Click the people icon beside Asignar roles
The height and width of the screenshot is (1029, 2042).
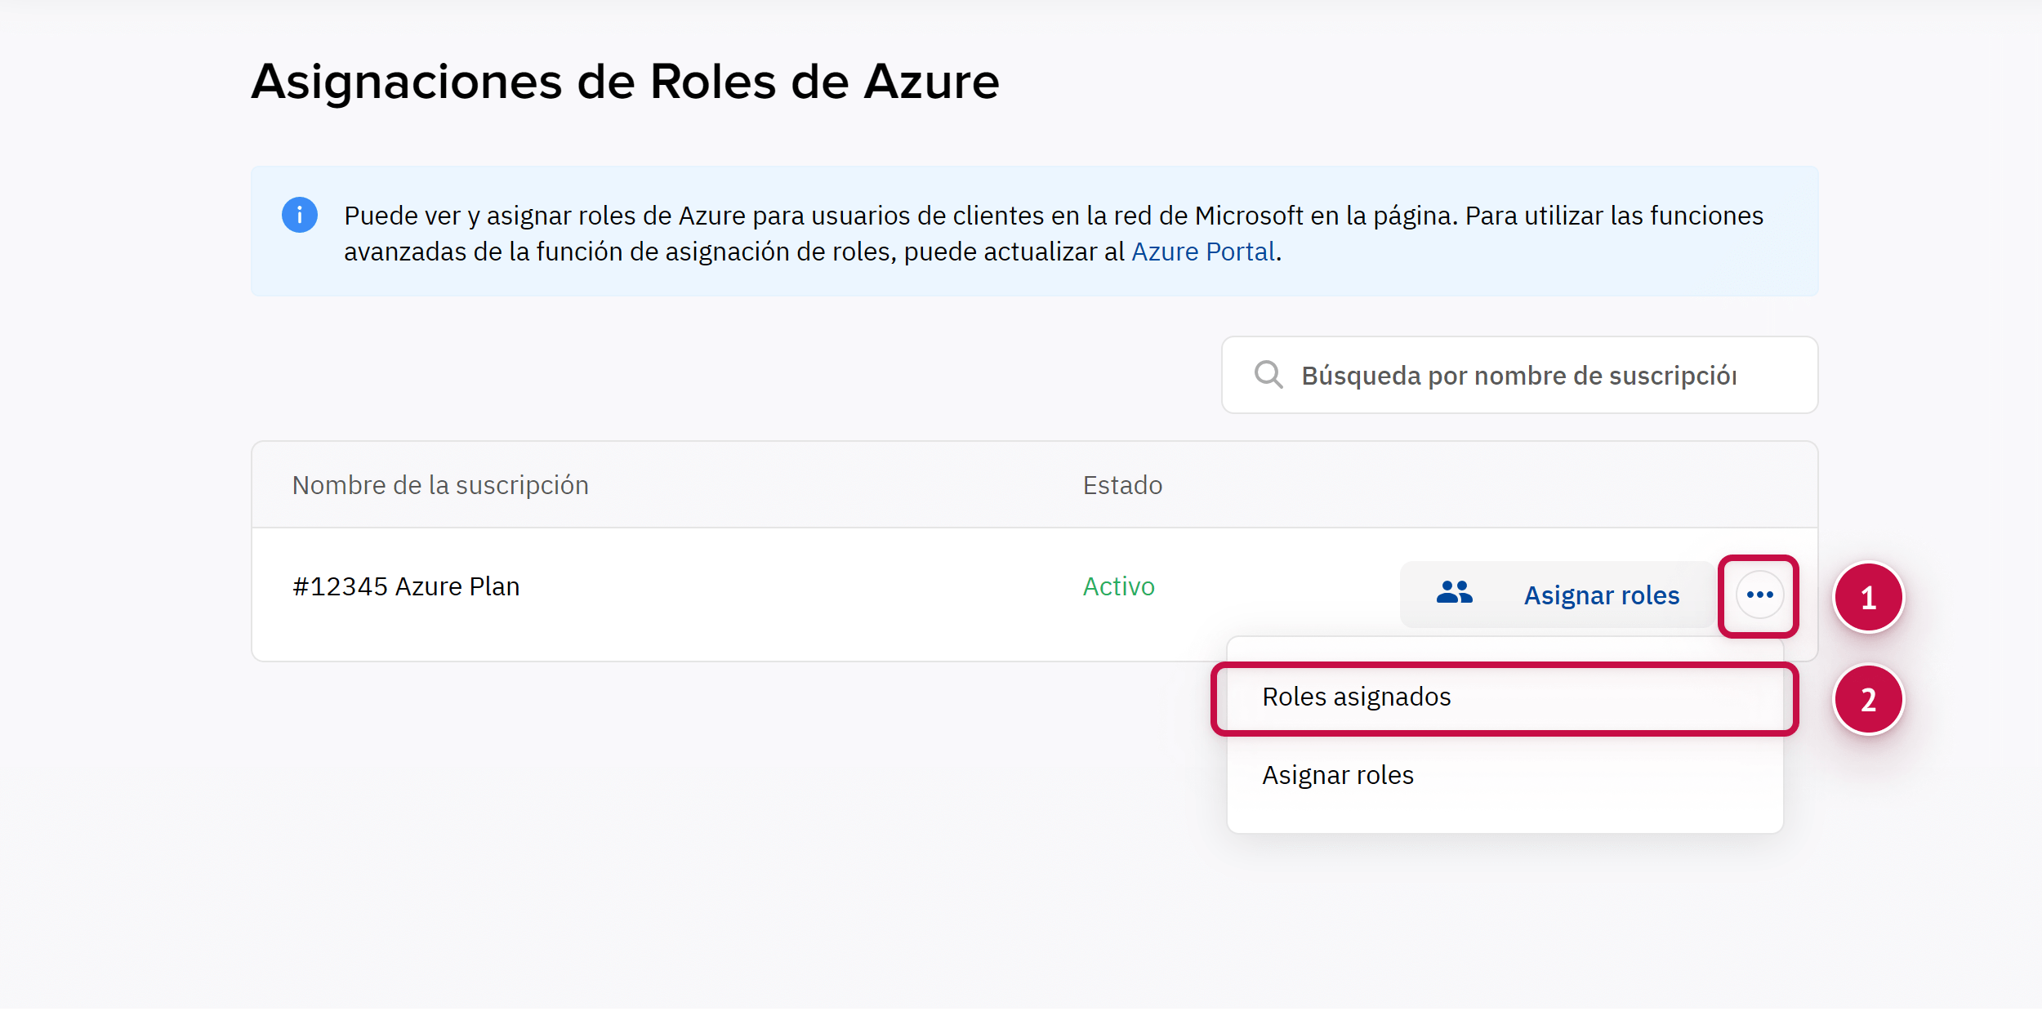[1454, 594]
